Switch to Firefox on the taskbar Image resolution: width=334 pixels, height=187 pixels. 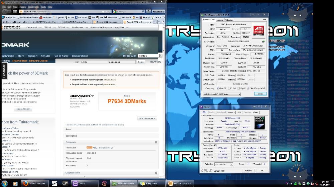(35, 183)
